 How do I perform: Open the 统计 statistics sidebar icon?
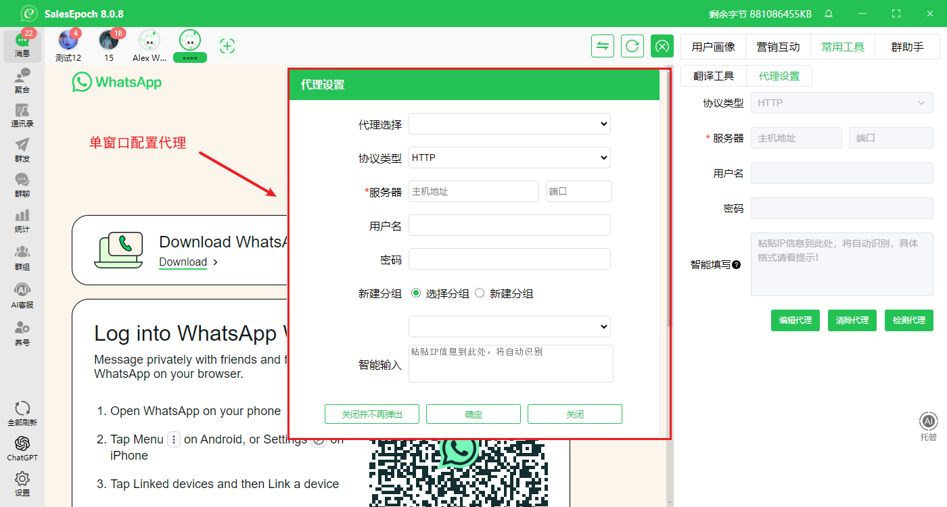tap(22, 220)
